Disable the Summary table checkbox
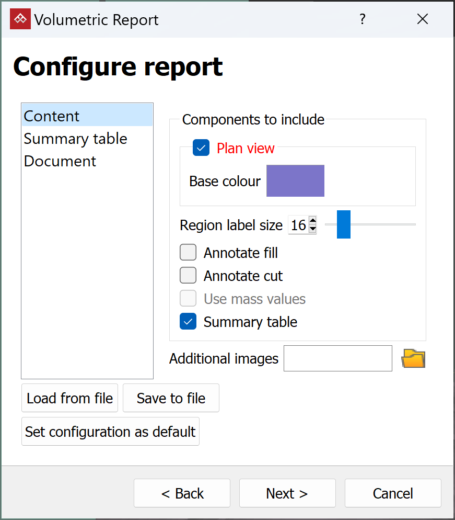 coord(188,322)
